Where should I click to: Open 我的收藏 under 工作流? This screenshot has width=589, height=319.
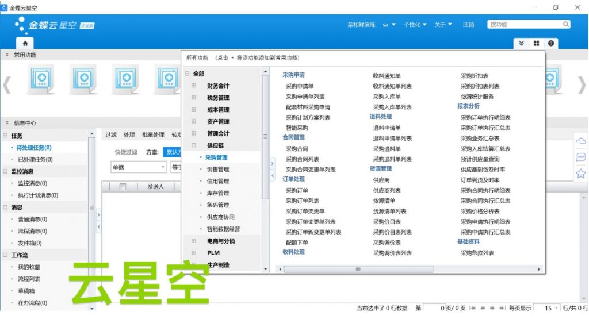(29, 267)
